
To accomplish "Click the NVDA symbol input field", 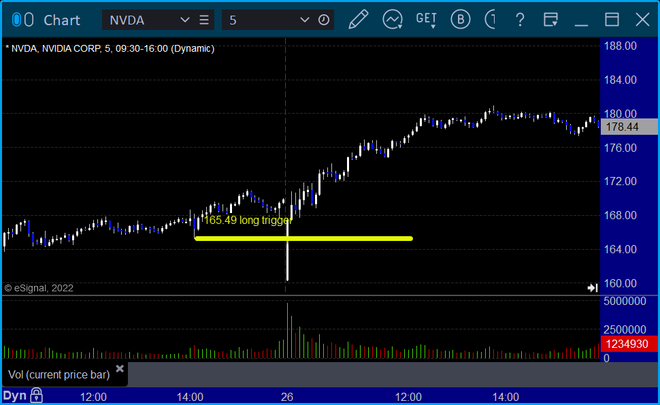I will tap(143, 20).
